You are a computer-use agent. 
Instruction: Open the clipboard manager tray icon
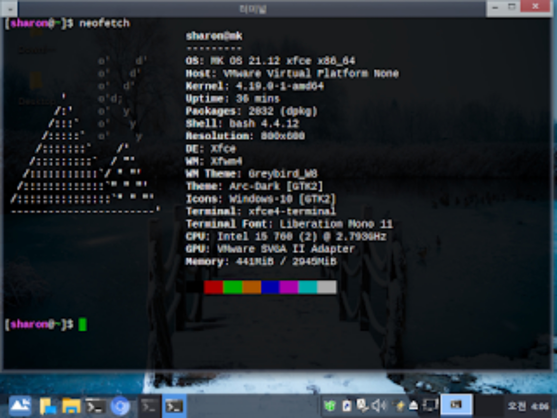point(347,406)
